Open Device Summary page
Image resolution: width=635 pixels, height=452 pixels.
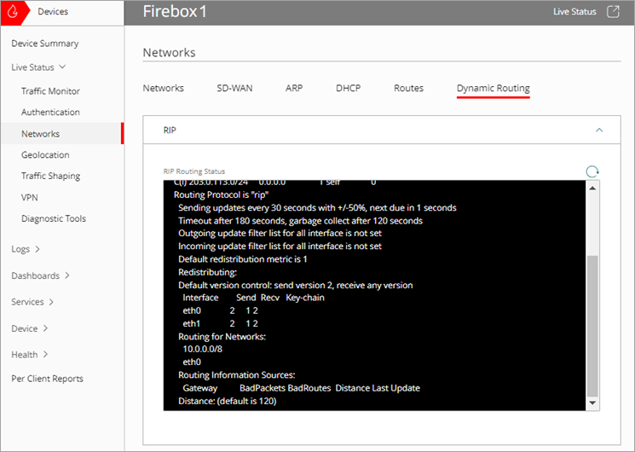[x=45, y=43]
